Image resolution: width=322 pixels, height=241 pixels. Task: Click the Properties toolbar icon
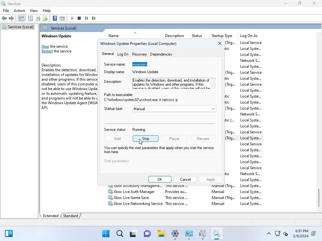(31, 19)
